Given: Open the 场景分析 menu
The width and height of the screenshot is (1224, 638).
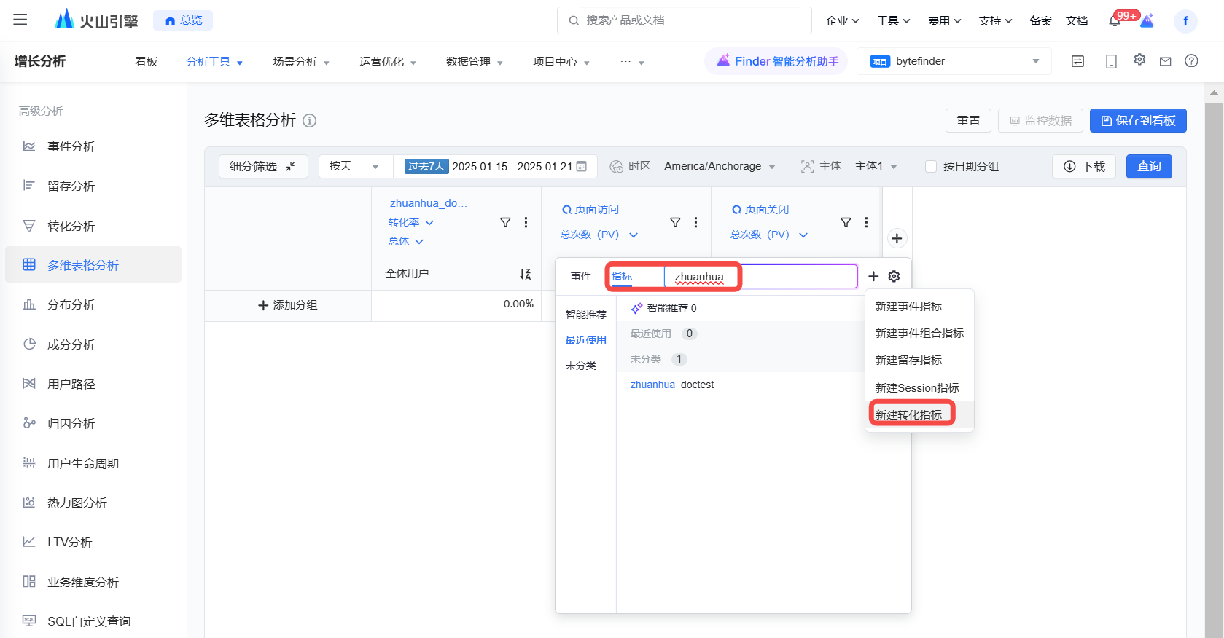Looking at the screenshot, I should (301, 62).
